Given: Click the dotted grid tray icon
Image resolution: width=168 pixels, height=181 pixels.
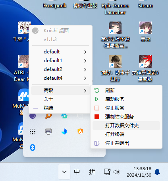Looking at the screenshot, I should (x=33, y=132).
